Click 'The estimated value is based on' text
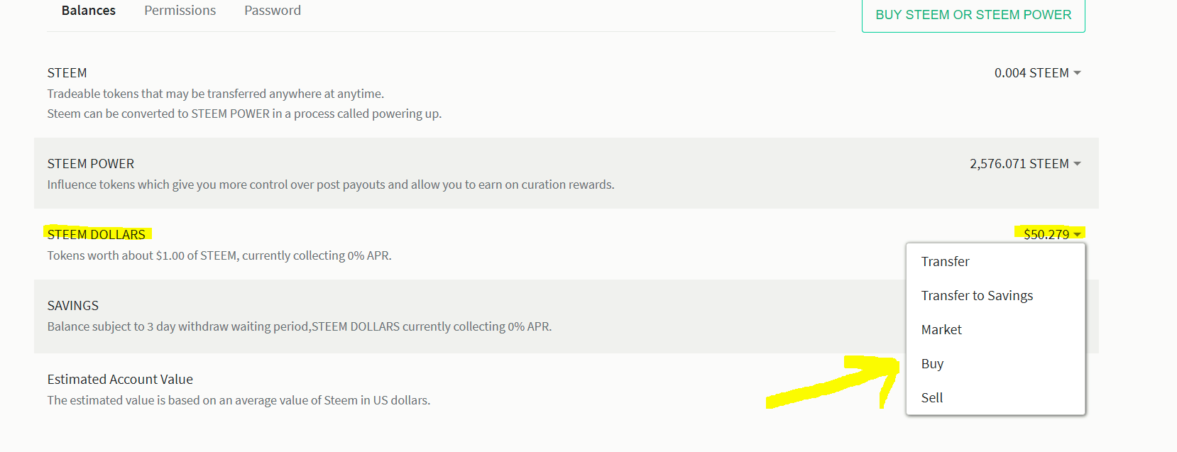This screenshot has height=452, width=1177. pos(239,400)
